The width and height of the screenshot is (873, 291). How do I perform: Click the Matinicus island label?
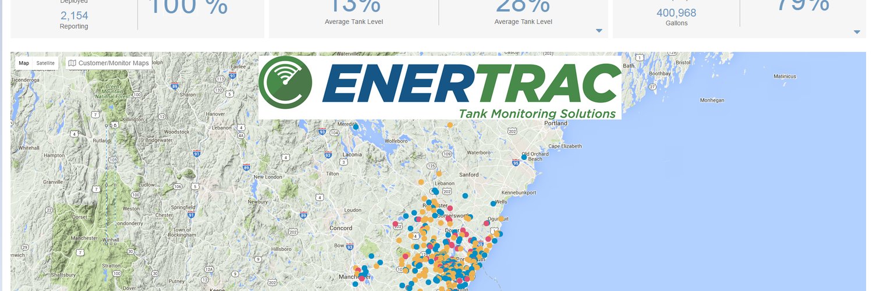[x=785, y=76]
